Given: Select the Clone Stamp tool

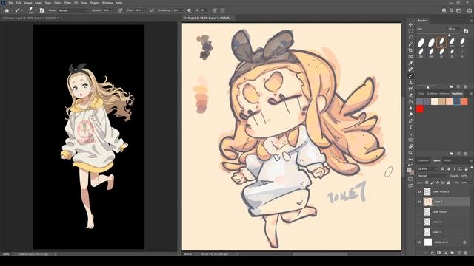Looking at the screenshot, I should 410,82.
